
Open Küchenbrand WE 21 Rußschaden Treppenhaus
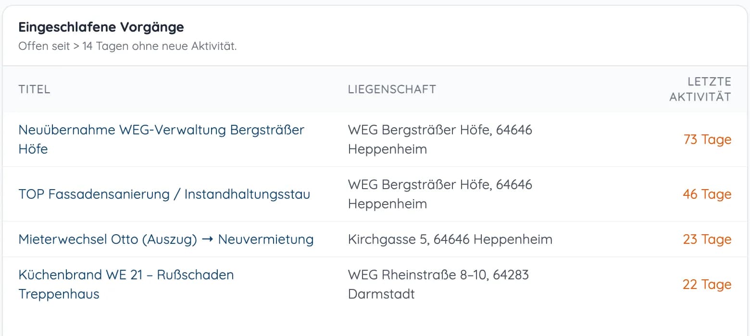coord(126,284)
